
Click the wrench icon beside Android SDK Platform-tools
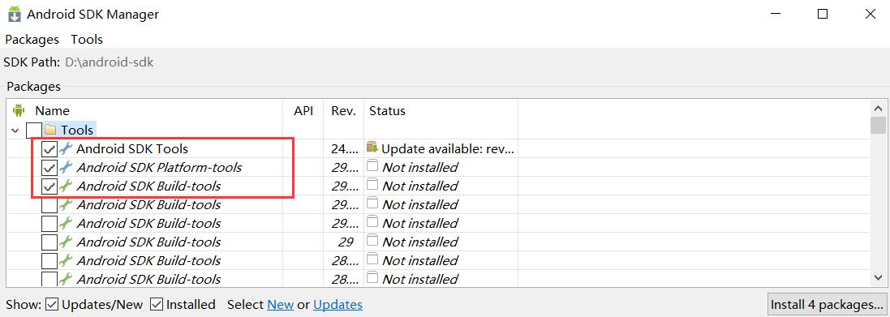coord(66,167)
